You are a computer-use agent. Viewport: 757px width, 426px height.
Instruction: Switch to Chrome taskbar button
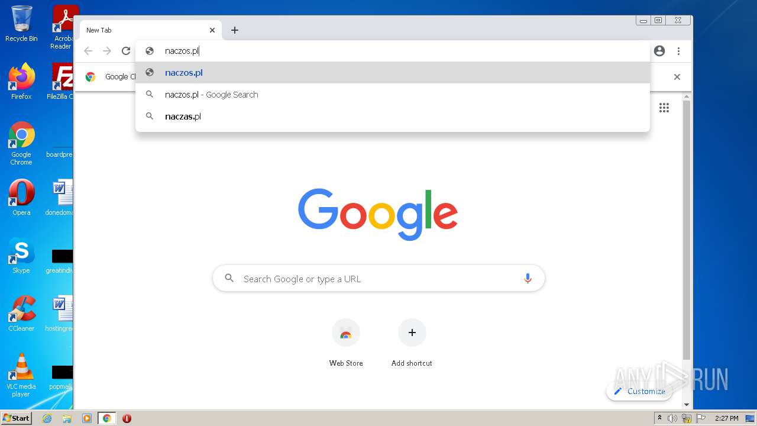[x=107, y=418]
